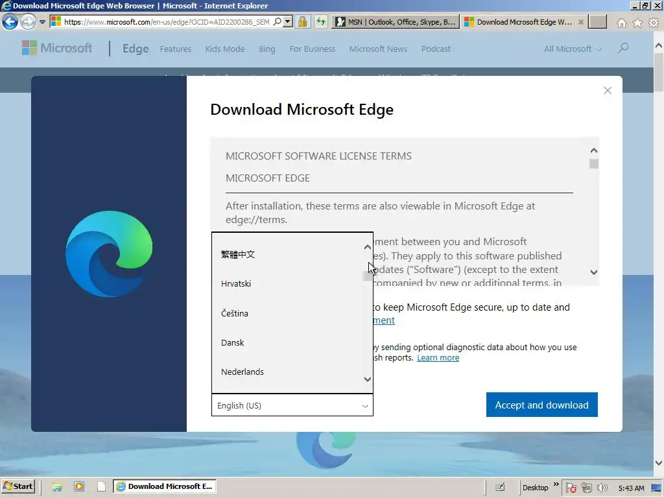The image size is (664, 498).
Task: Click the blank document quick launch icon
Action: point(101,486)
